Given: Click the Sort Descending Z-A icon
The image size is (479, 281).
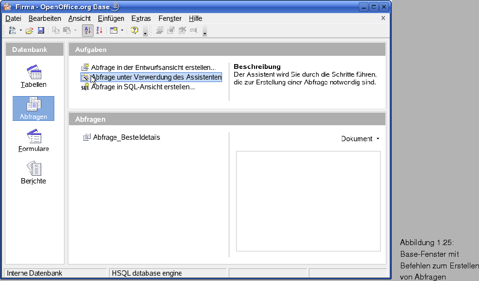Looking at the screenshot, I should [99, 31].
